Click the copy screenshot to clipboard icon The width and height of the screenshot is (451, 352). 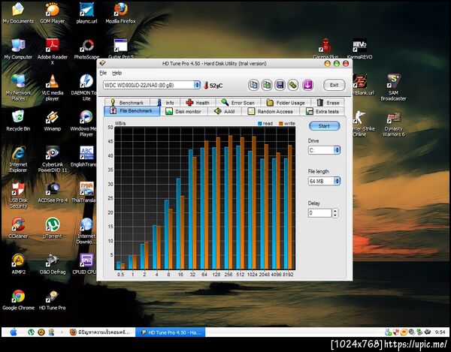pyautogui.click(x=267, y=85)
